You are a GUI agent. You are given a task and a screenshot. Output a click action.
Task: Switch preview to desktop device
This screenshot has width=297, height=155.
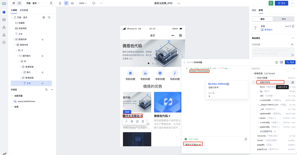72,3
